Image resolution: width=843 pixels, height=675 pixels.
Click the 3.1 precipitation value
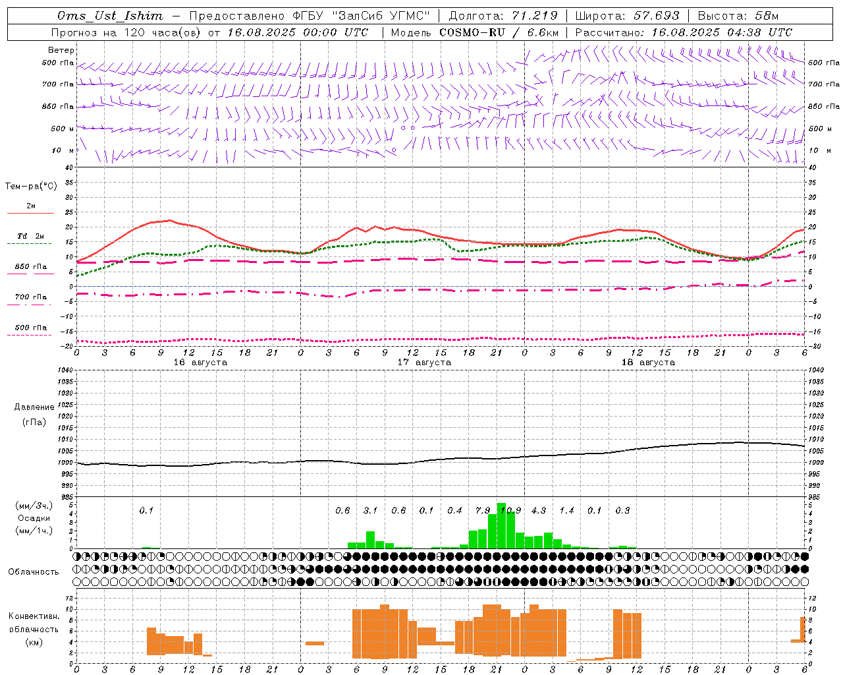click(370, 510)
